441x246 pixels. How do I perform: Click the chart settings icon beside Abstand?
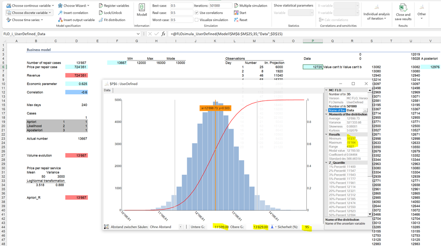106,227
